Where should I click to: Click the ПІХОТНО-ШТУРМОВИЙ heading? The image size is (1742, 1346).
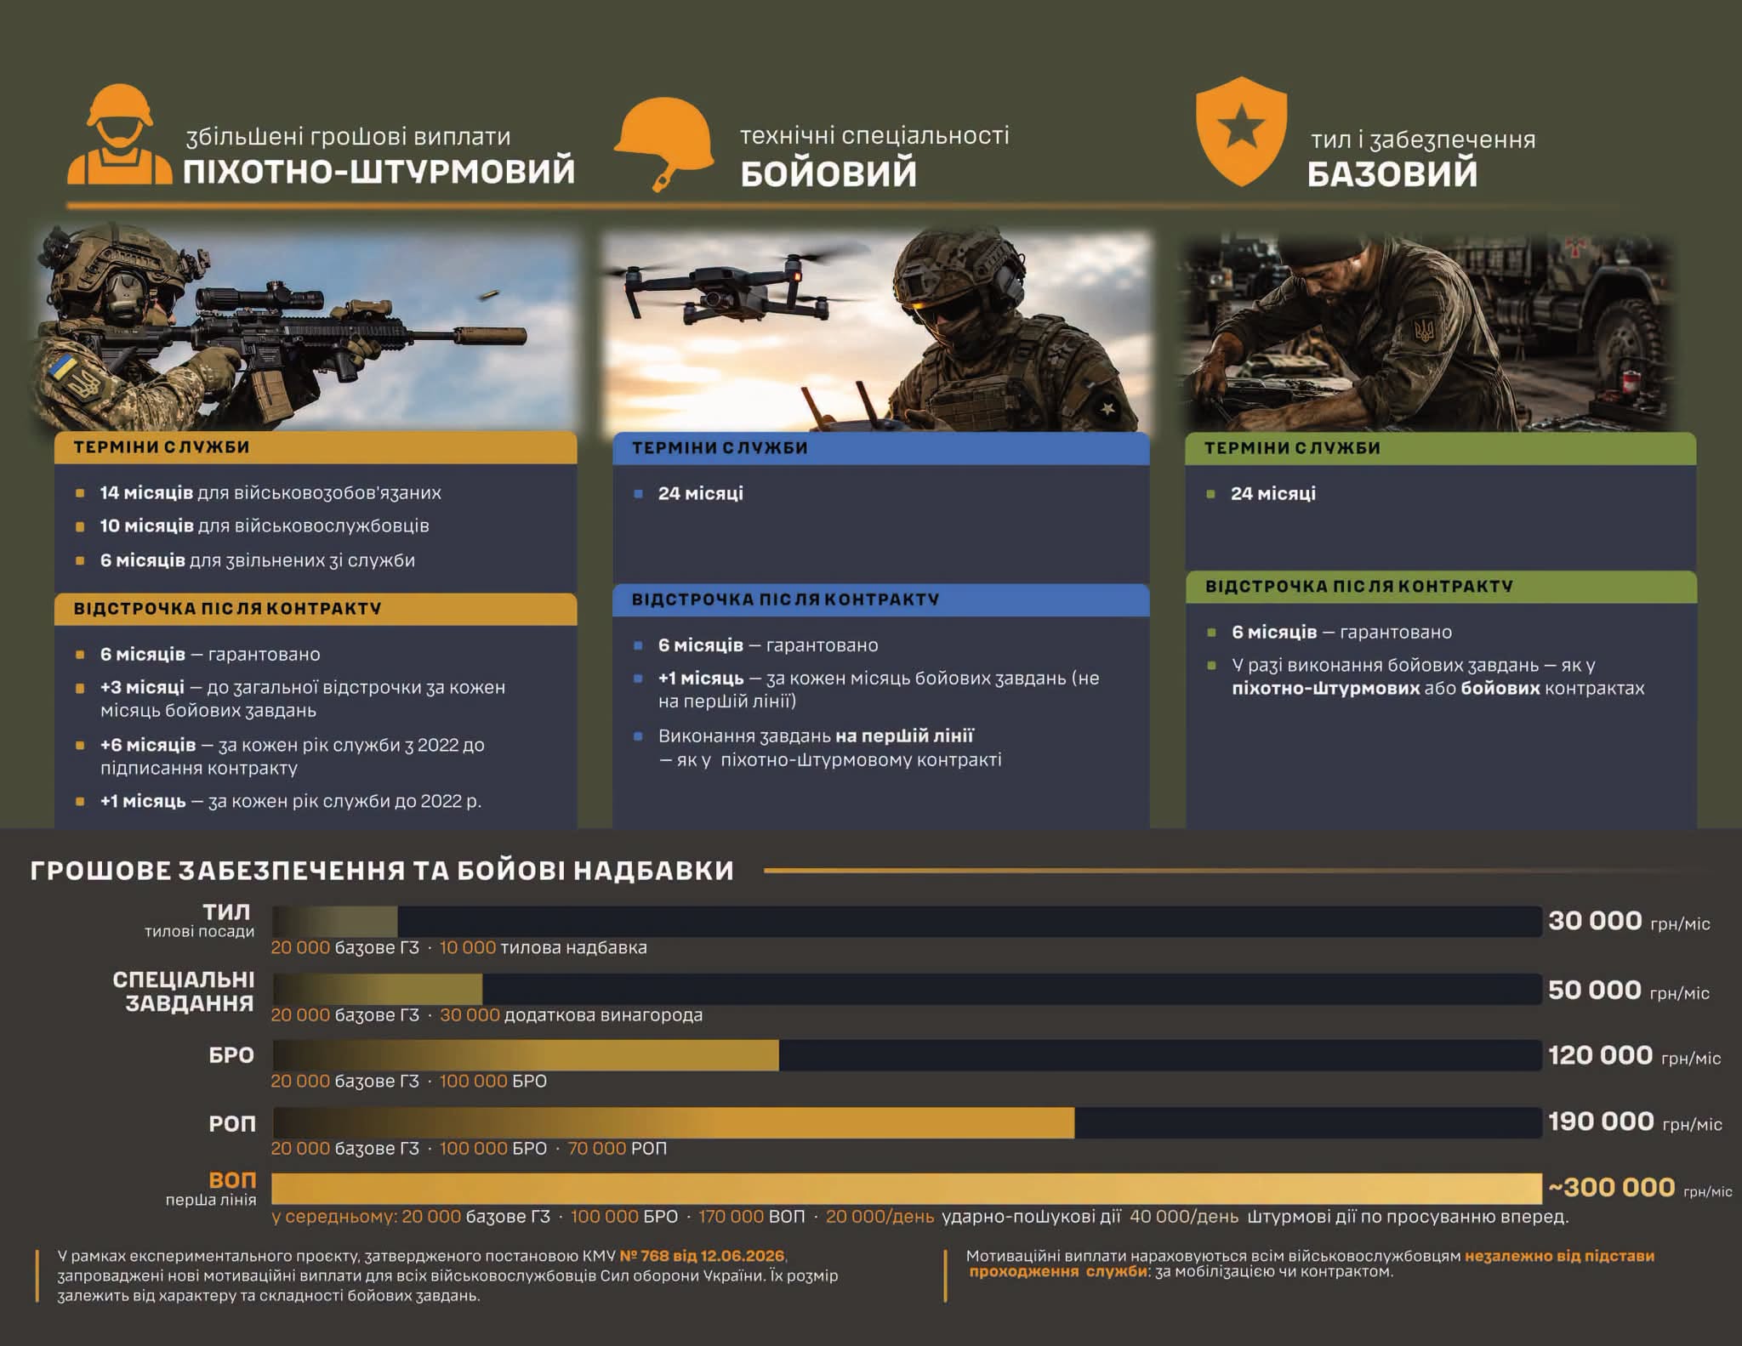click(x=379, y=171)
